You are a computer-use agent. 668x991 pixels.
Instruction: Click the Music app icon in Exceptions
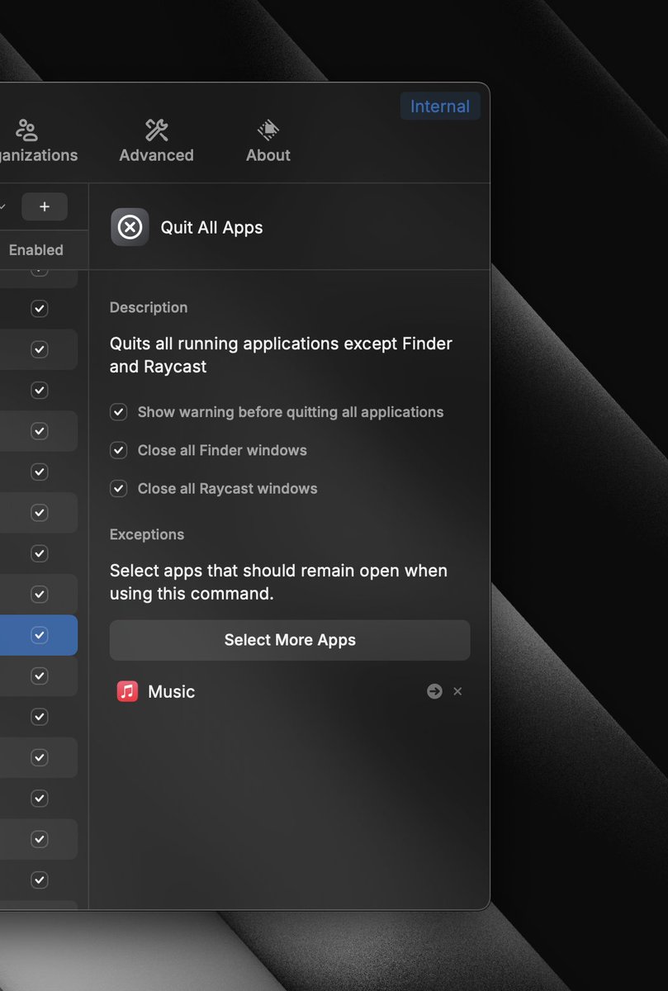pos(126,690)
